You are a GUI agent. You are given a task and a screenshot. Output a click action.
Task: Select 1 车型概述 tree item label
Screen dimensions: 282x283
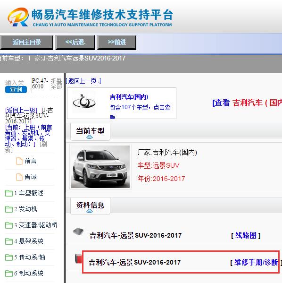coord(29,193)
